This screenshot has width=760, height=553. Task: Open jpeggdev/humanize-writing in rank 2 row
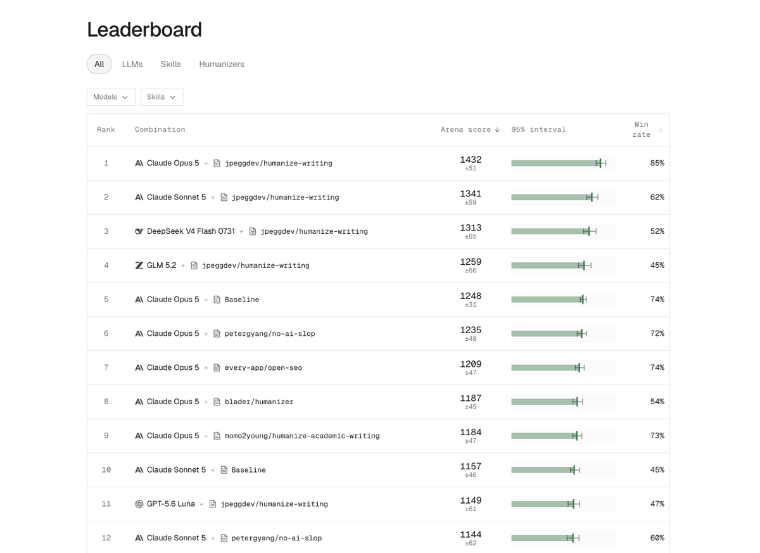pos(285,198)
